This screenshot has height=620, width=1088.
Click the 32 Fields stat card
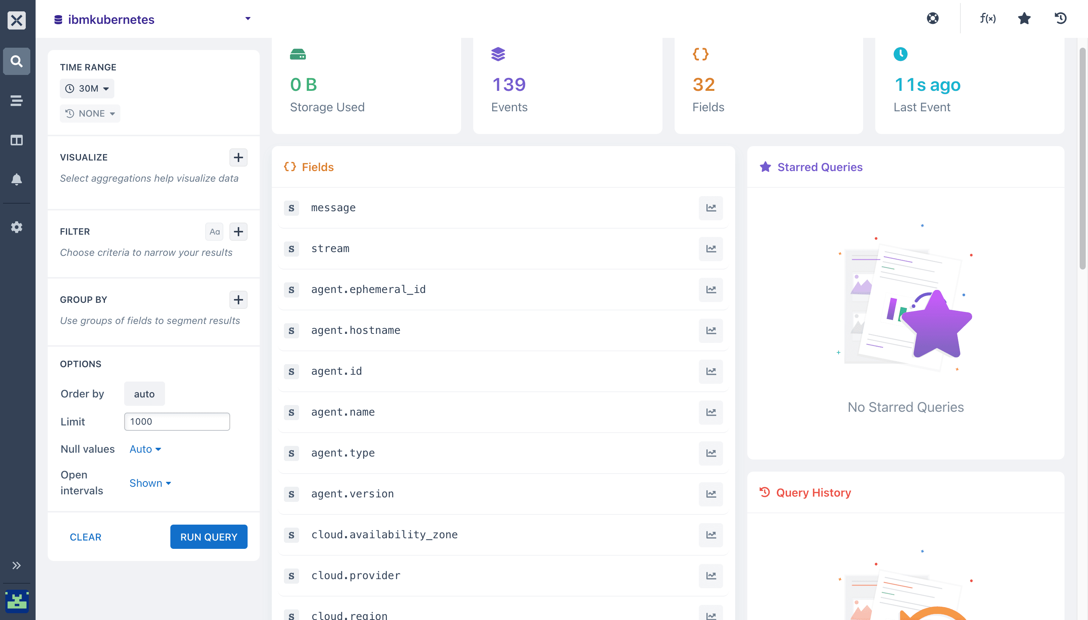[768, 86]
